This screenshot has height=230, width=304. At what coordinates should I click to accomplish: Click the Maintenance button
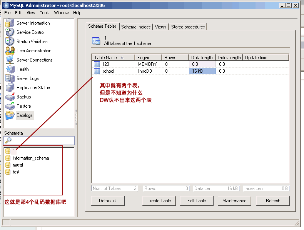pyautogui.click(x=234, y=201)
